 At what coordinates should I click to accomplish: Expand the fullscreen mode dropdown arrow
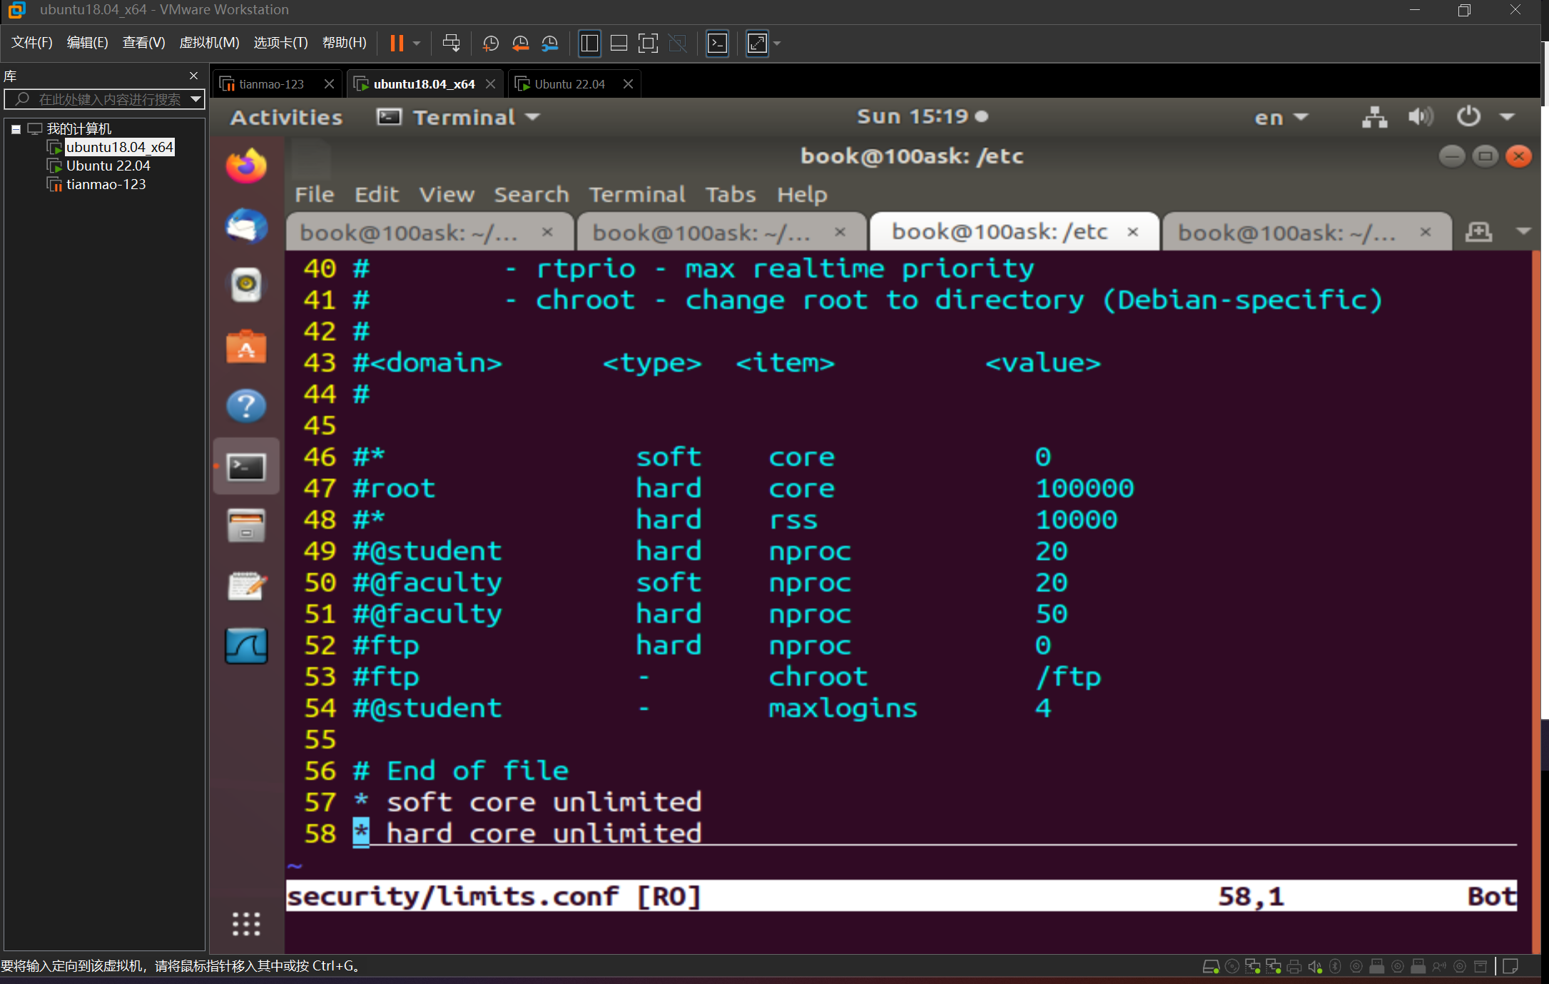coord(776,43)
